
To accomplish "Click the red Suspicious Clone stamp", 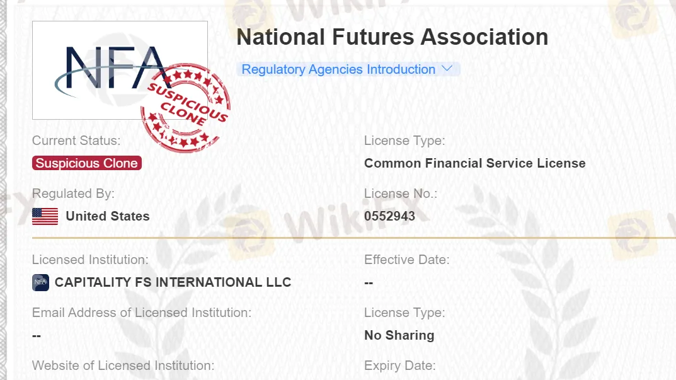I will pyautogui.click(x=185, y=108).
